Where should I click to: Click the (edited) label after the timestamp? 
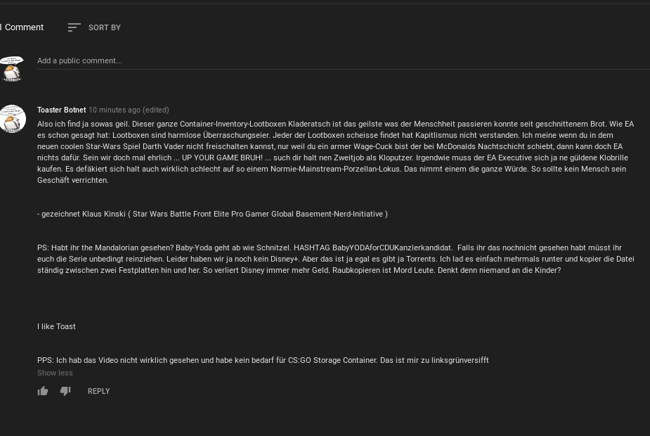pyautogui.click(x=155, y=110)
